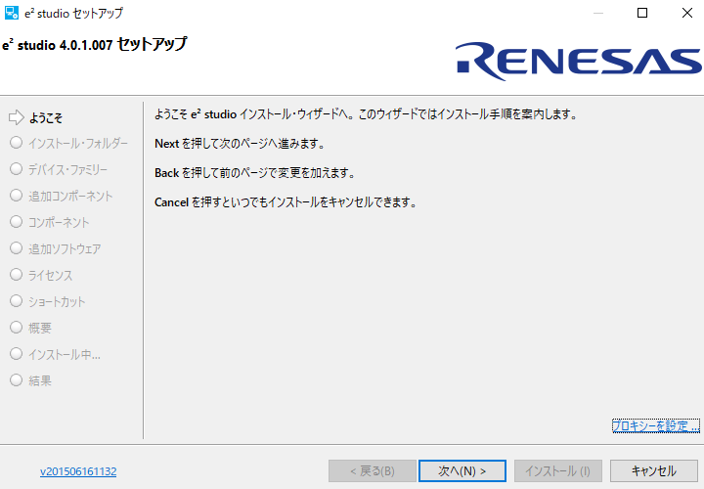Click the Next を押して instruction line
The height and width of the screenshot is (489, 704).
[240, 144]
